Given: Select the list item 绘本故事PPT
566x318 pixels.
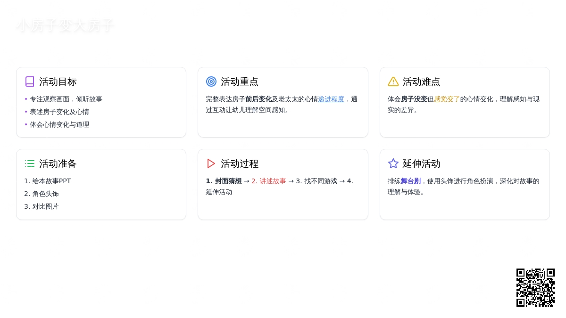Looking at the screenshot, I should [x=51, y=181].
